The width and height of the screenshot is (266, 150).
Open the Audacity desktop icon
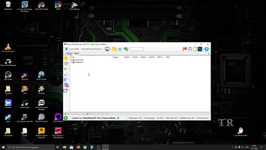point(25,76)
